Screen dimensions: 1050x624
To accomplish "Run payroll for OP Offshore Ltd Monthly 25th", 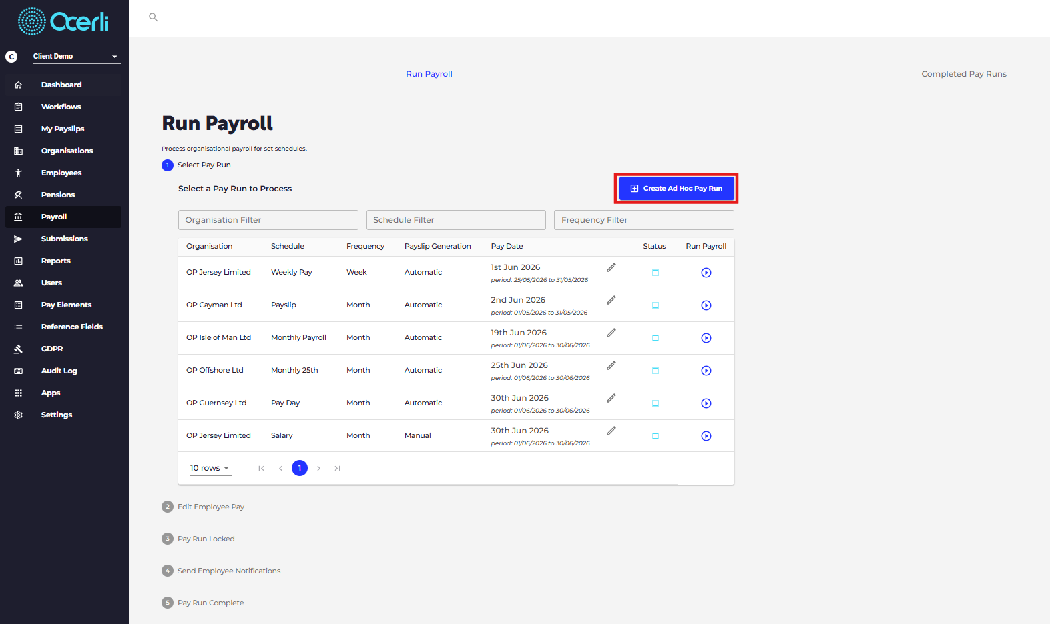I will tap(706, 371).
